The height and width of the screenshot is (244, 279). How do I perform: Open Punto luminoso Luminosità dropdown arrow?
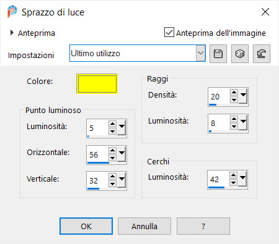pyautogui.click(x=122, y=127)
